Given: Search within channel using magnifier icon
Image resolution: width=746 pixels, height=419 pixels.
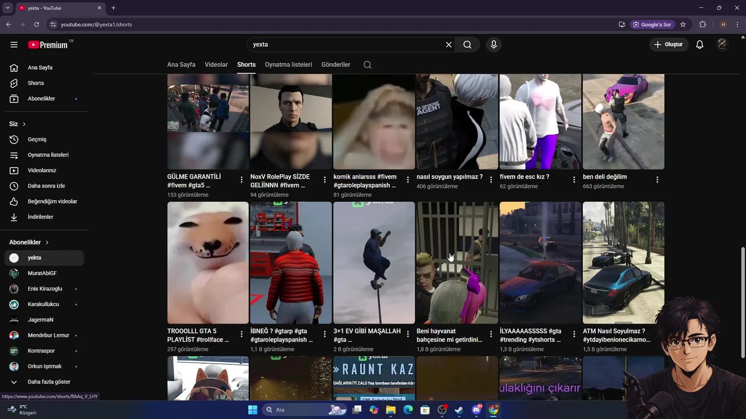Looking at the screenshot, I should [367, 65].
